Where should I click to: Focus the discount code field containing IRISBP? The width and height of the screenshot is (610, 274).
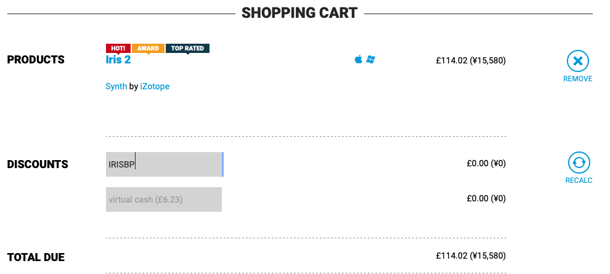click(165, 164)
